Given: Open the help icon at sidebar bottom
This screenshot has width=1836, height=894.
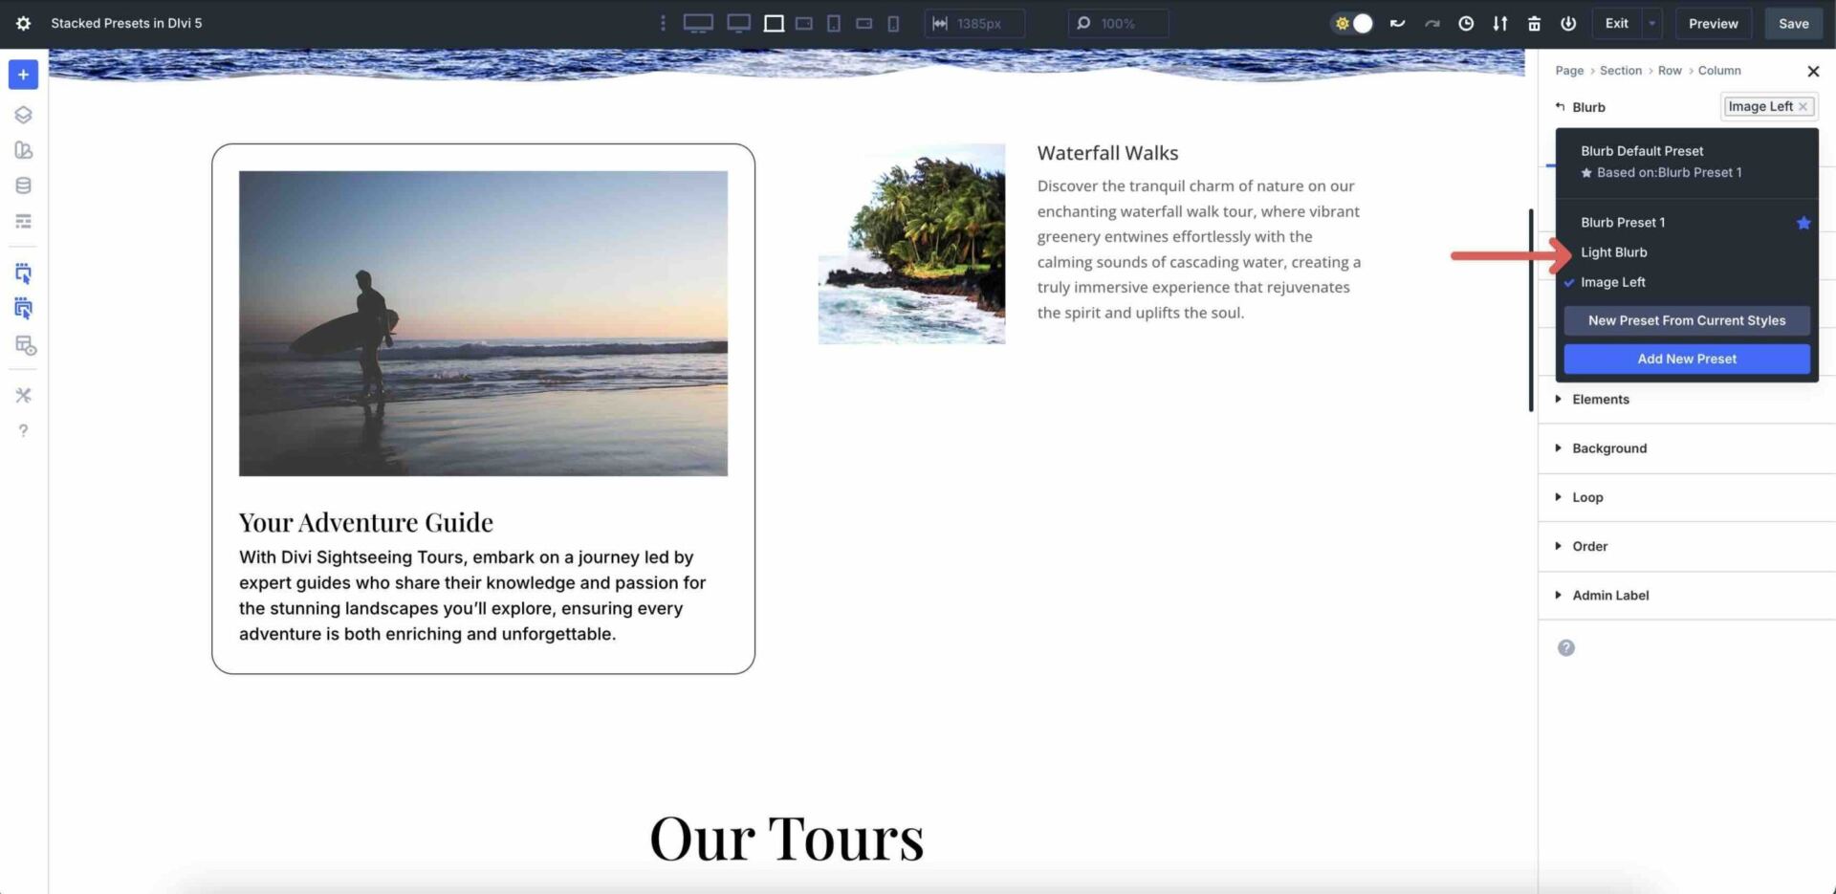Looking at the screenshot, I should tap(23, 430).
